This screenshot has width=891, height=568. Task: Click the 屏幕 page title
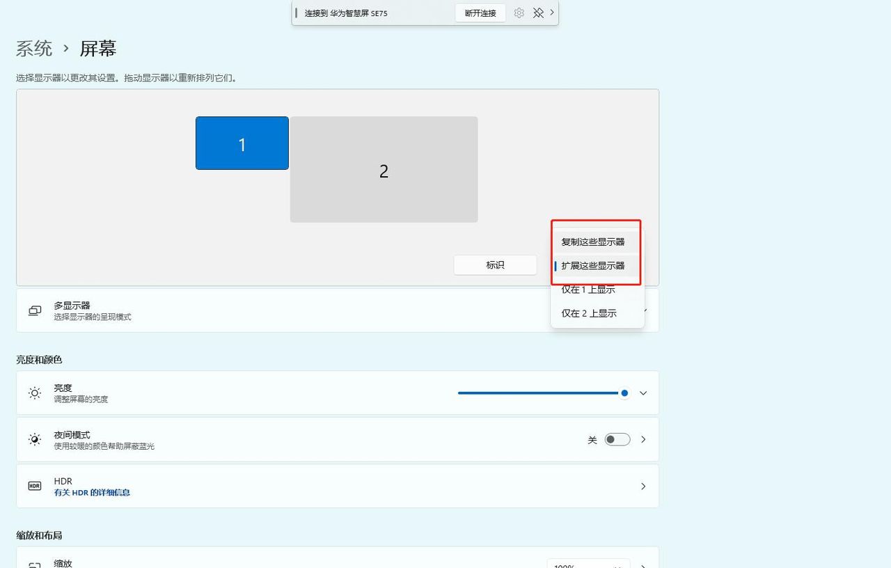click(x=98, y=48)
